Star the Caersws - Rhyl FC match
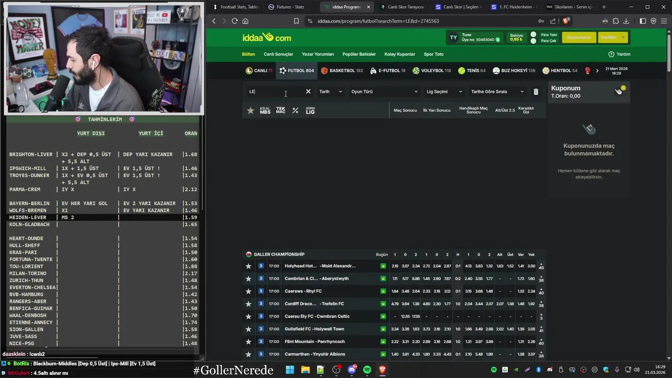 coord(248,291)
